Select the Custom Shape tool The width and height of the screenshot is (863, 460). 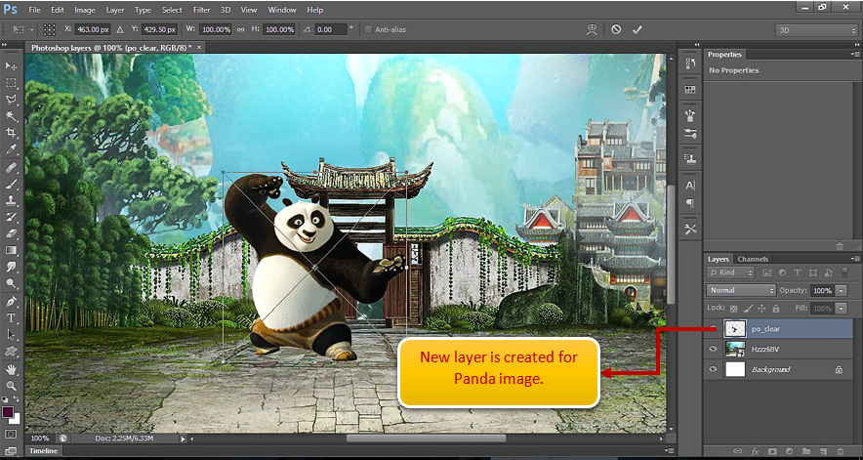click(x=11, y=351)
